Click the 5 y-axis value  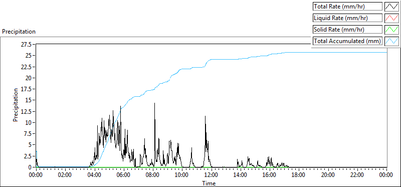[x=30, y=144]
